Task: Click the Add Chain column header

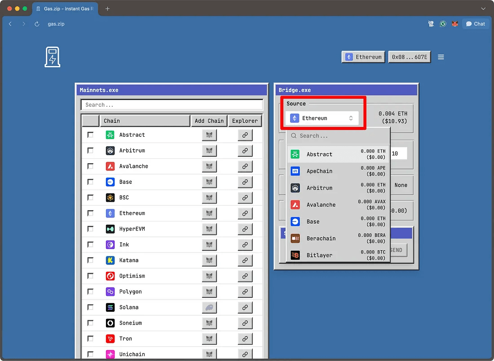Action: (x=209, y=121)
